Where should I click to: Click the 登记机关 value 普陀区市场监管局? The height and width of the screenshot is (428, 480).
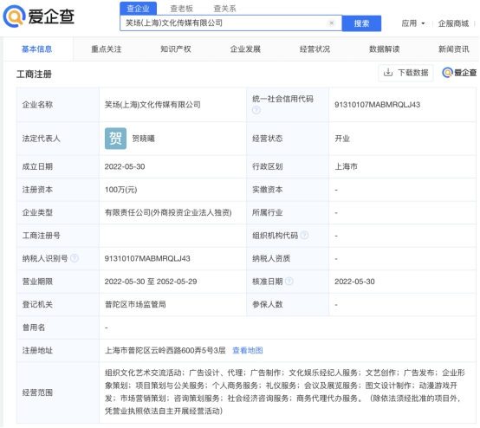click(x=135, y=304)
